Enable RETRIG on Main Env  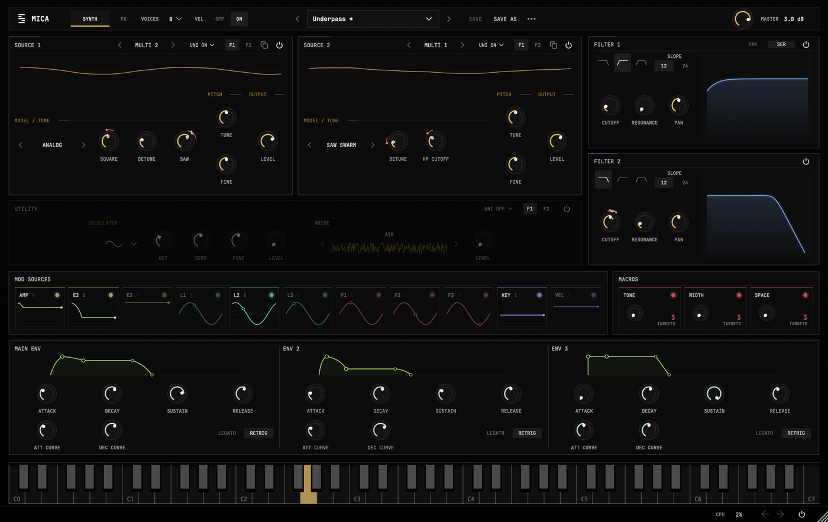[x=258, y=433]
